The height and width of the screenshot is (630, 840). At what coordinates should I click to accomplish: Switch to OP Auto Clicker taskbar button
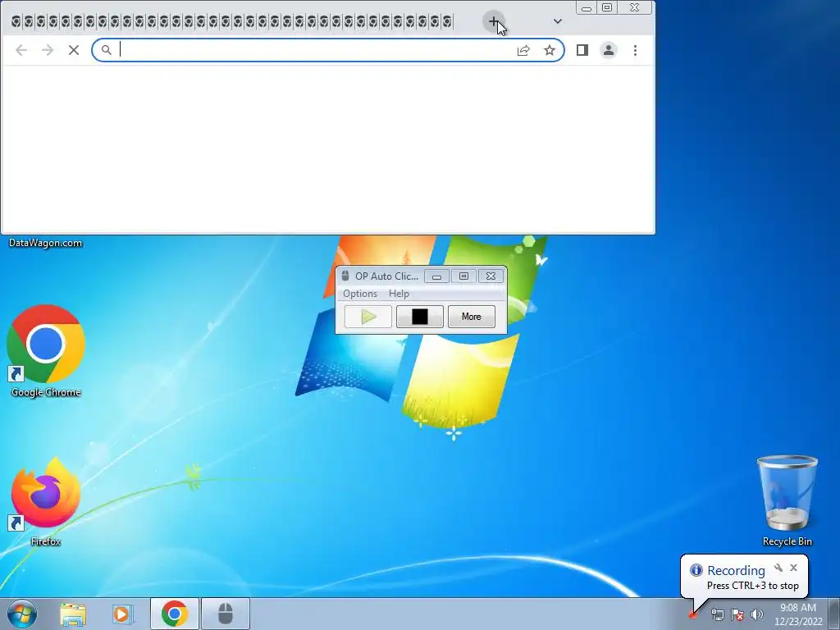coord(226,614)
